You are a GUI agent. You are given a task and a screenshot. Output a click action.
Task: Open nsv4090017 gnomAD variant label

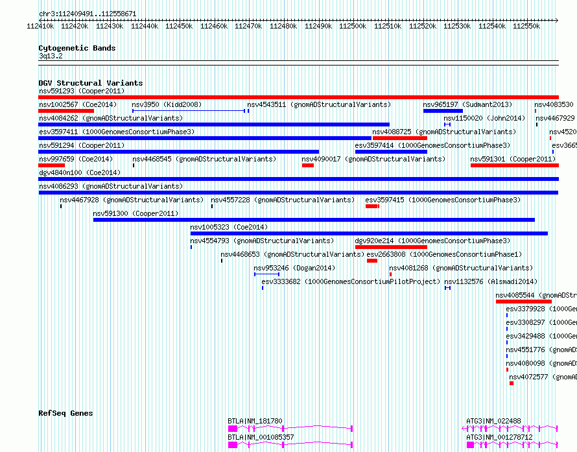[373, 159]
